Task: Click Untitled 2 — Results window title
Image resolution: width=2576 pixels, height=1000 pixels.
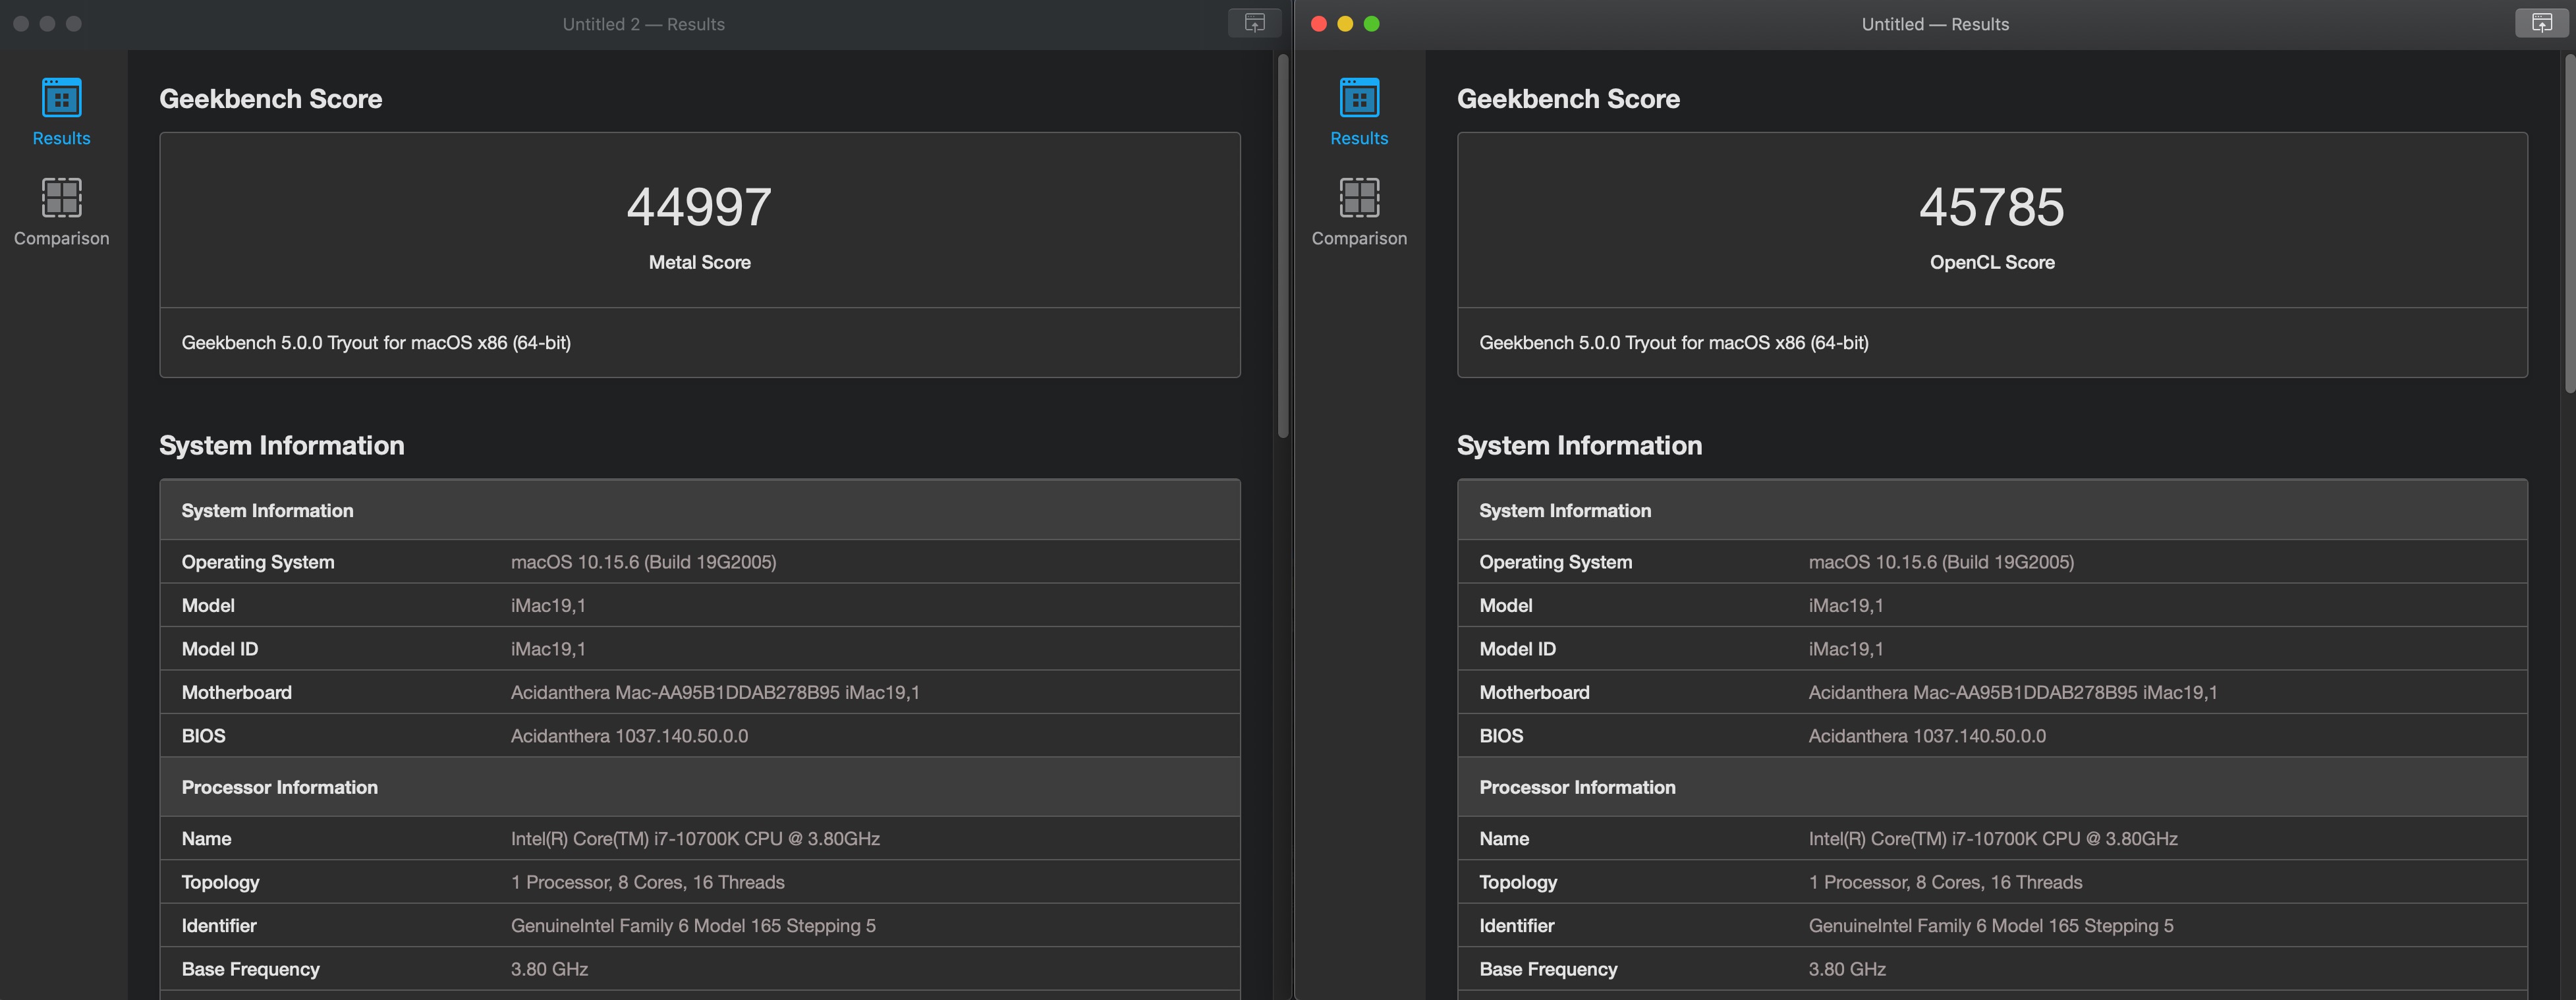Action: click(643, 24)
